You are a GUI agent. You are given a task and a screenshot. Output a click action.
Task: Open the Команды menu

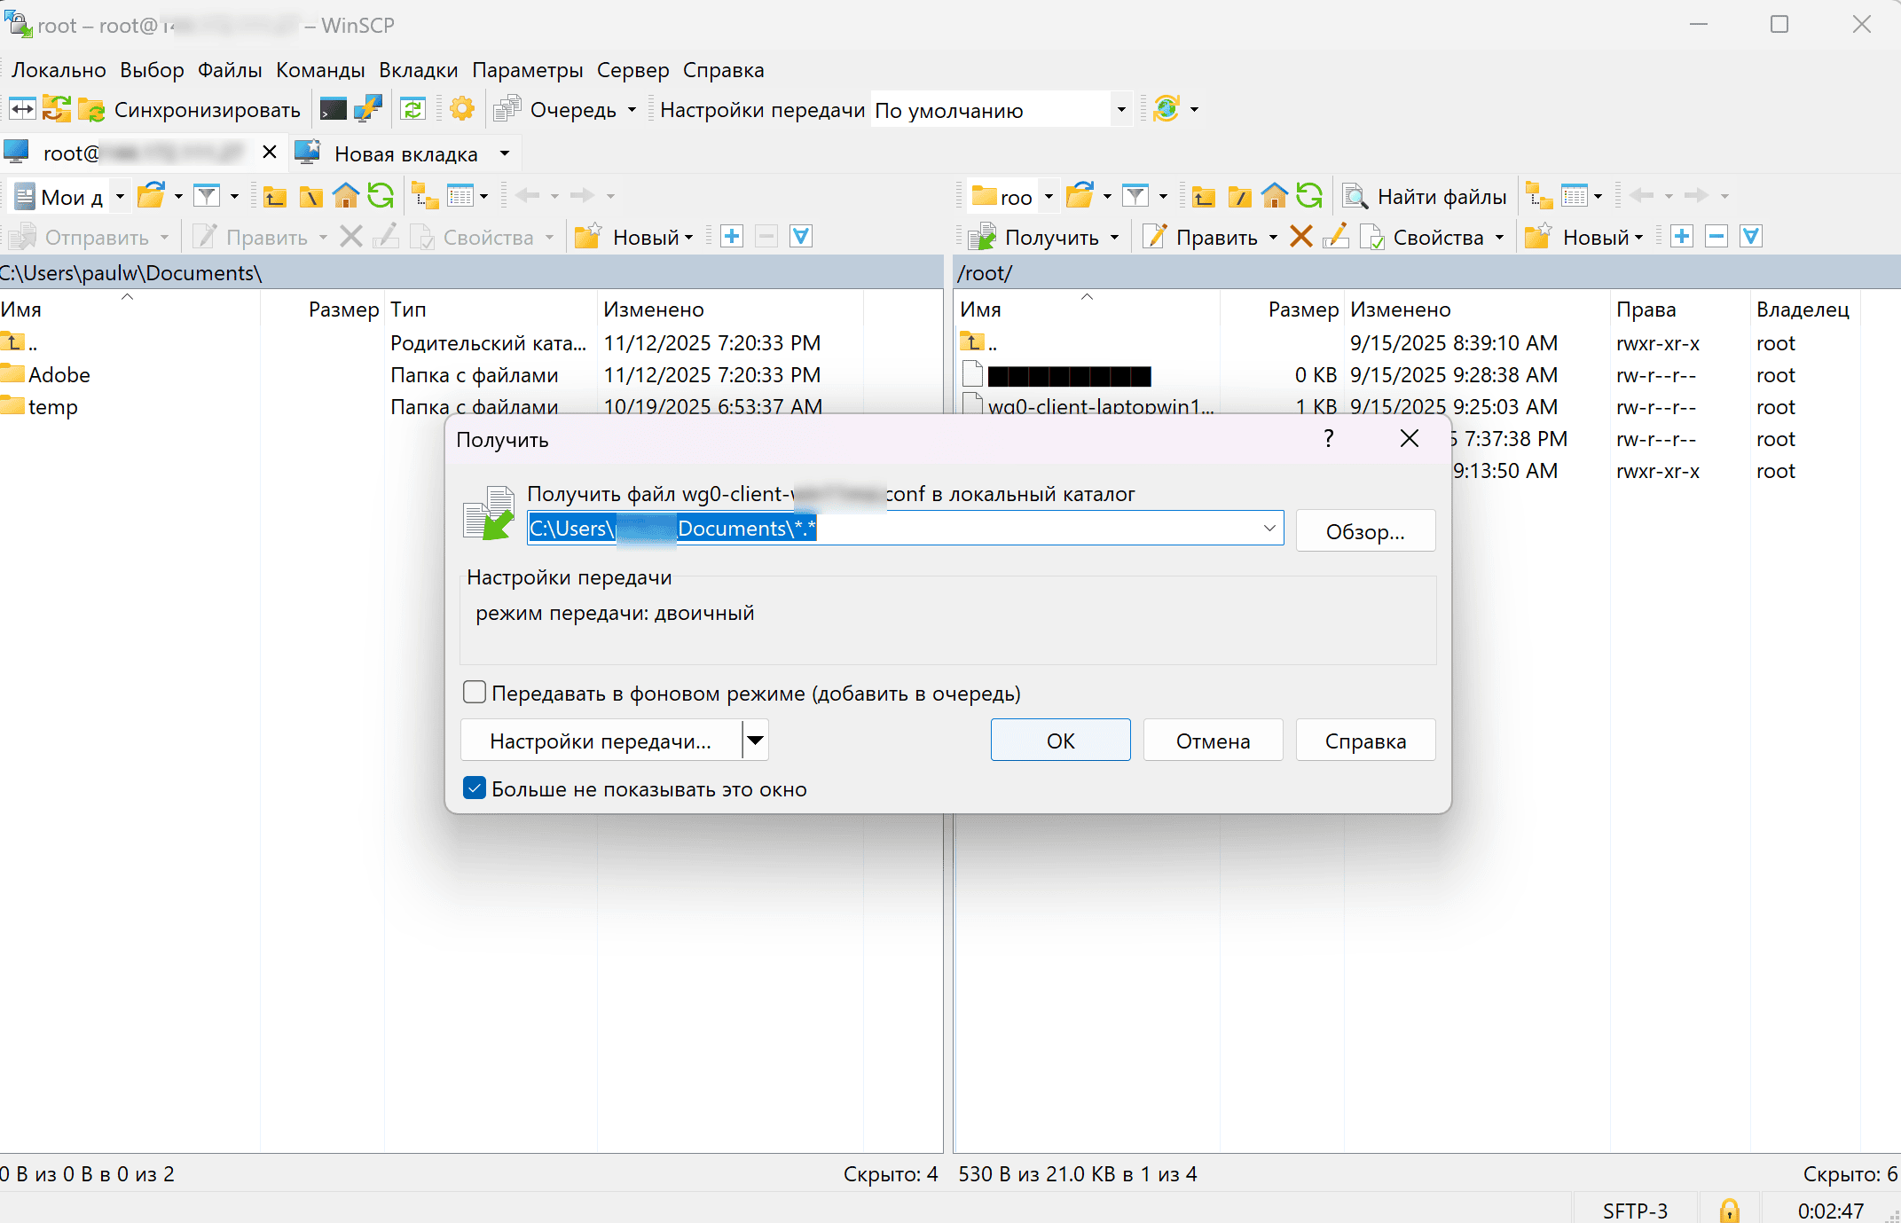320,70
